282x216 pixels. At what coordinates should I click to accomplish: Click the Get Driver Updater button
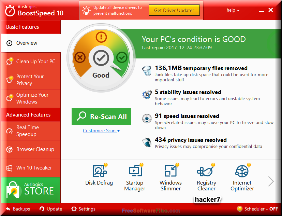pyautogui.click(x=174, y=10)
